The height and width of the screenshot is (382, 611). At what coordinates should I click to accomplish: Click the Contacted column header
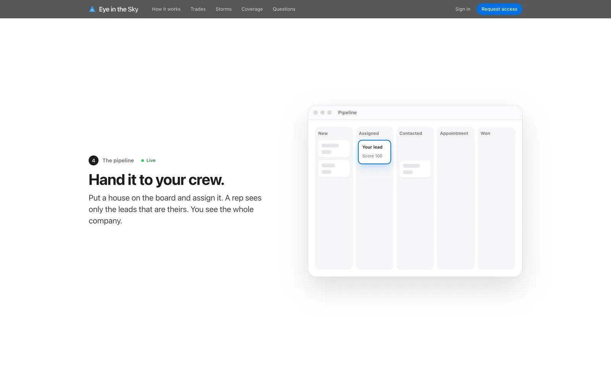coord(411,133)
